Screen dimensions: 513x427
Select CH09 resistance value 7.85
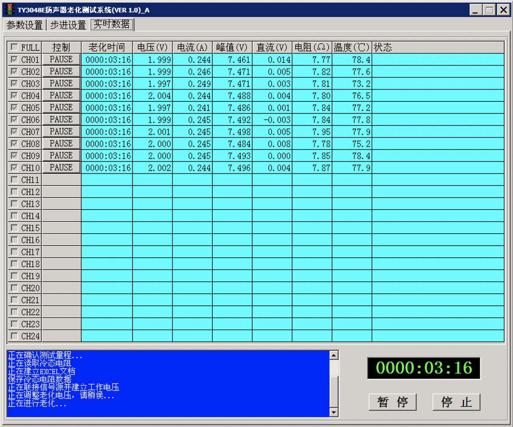click(312, 156)
